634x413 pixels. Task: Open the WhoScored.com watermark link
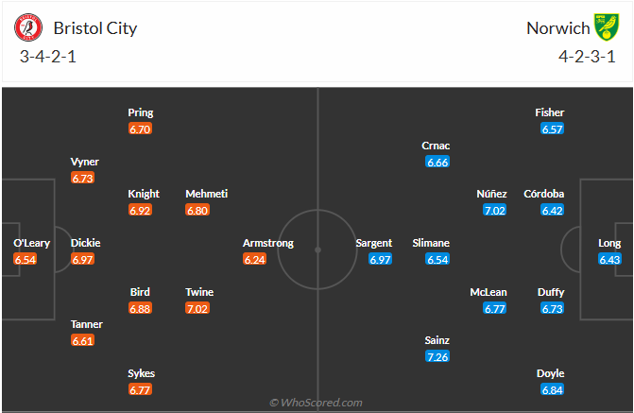pos(317,403)
